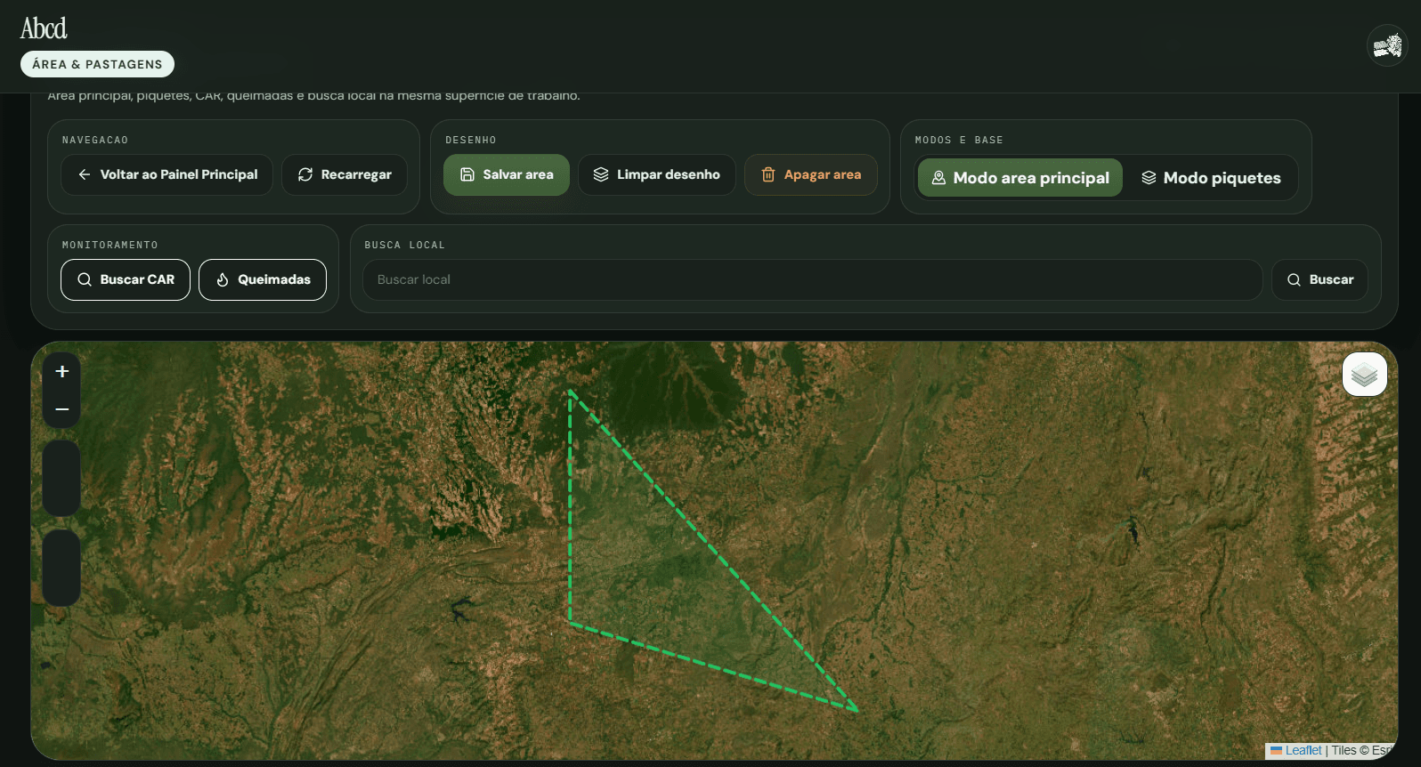
Task: Click Salvar area button
Action: pos(507,174)
